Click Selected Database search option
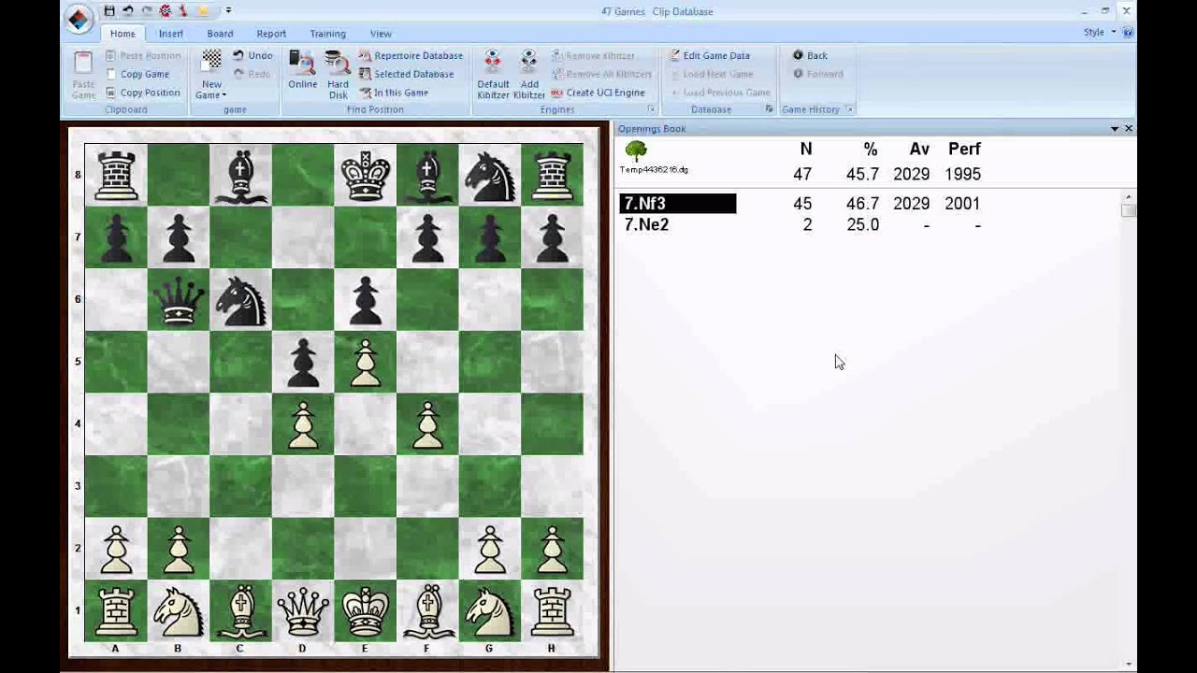 407,74
